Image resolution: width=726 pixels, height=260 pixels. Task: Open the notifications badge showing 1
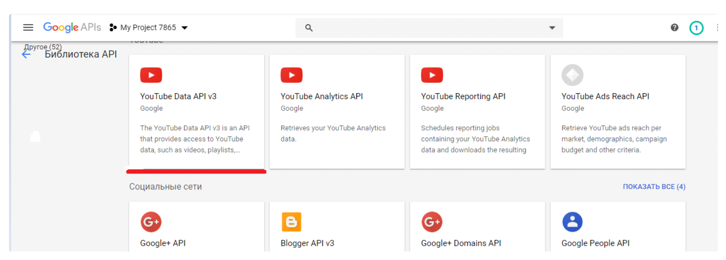point(696,28)
